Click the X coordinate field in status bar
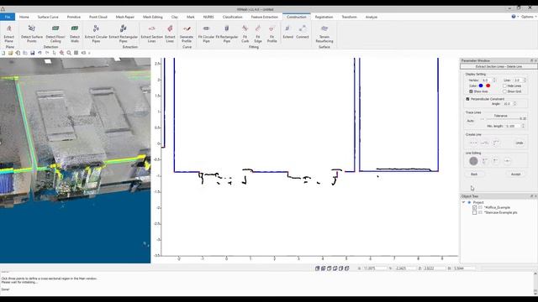Viewport: 538px width, 302px height. tap(376, 268)
